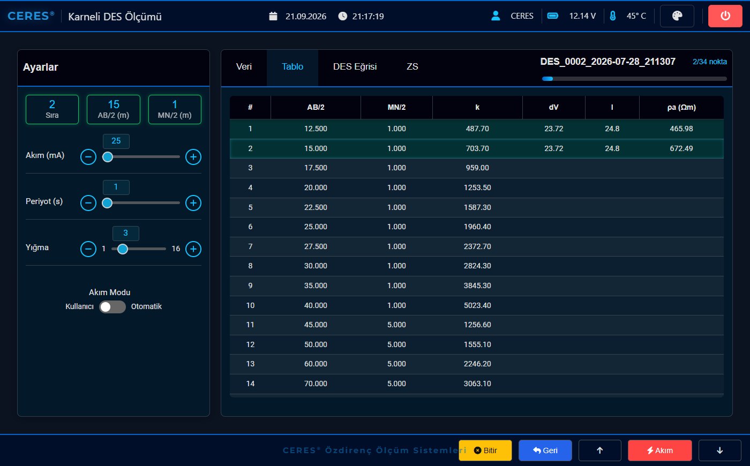Decrease Periyot (s) with the minus button

tap(88, 203)
